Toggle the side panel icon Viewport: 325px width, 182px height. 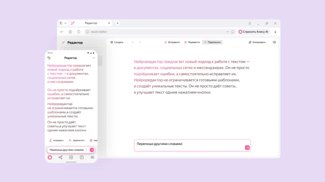pyautogui.click(x=274, y=42)
